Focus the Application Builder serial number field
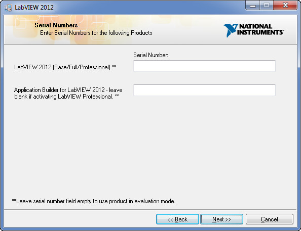The image size is (301, 231). click(204, 90)
